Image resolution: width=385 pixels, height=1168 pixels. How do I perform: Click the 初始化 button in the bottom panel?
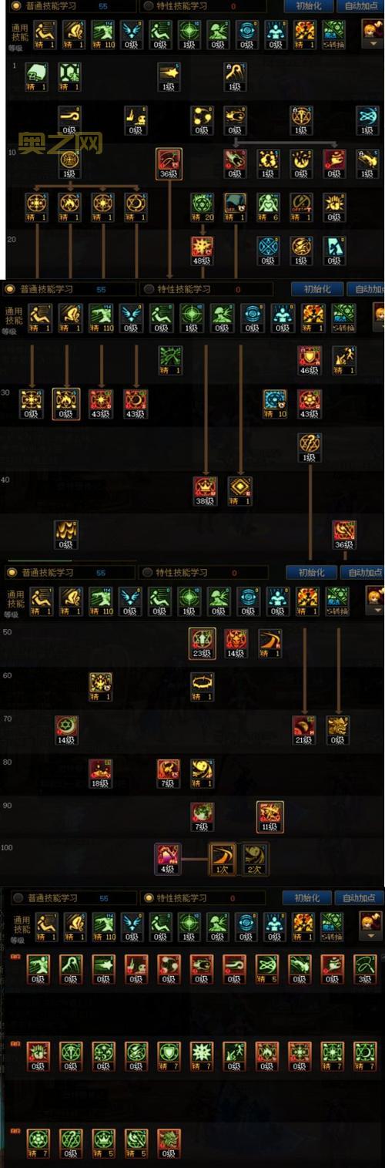307,898
